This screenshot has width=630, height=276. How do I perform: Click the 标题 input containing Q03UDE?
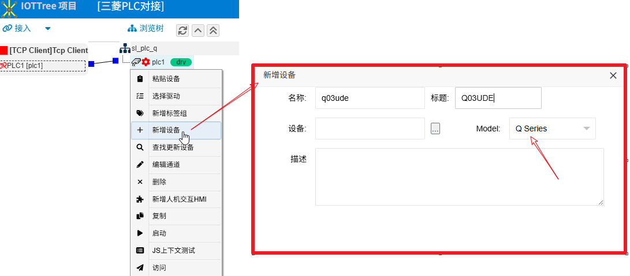pyautogui.click(x=498, y=98)
